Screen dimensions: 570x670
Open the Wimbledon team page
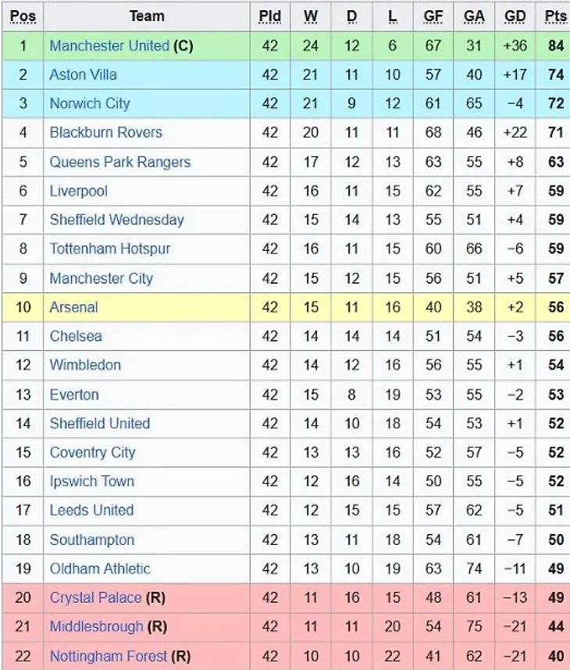click(85, 365)
